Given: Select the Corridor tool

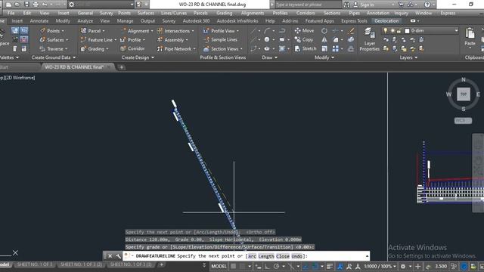Looking at the screenshot, I should click(132, 48).
